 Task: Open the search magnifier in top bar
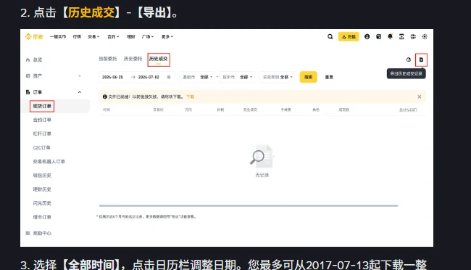point(330,36)
